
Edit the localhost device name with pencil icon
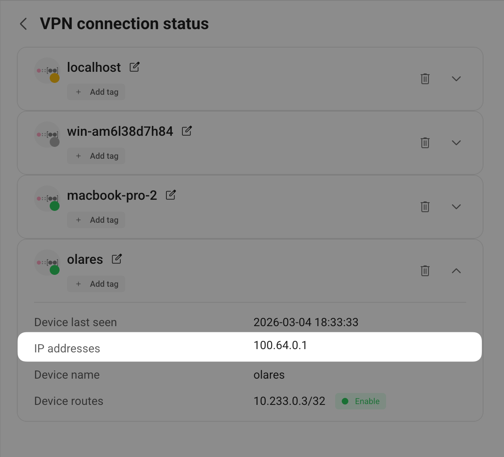click(x=134, y=67)
